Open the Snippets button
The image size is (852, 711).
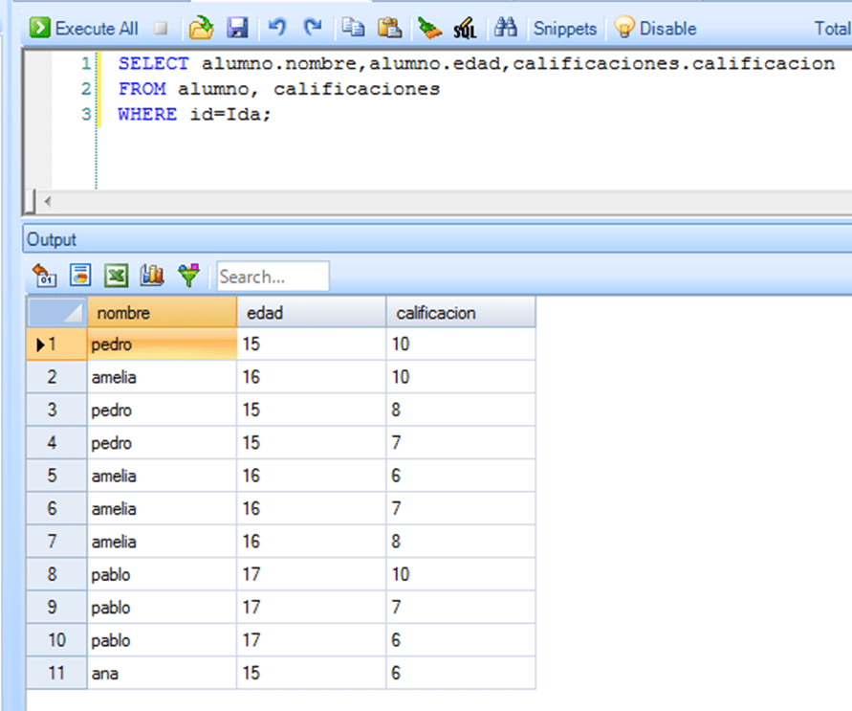coord(564,28)
